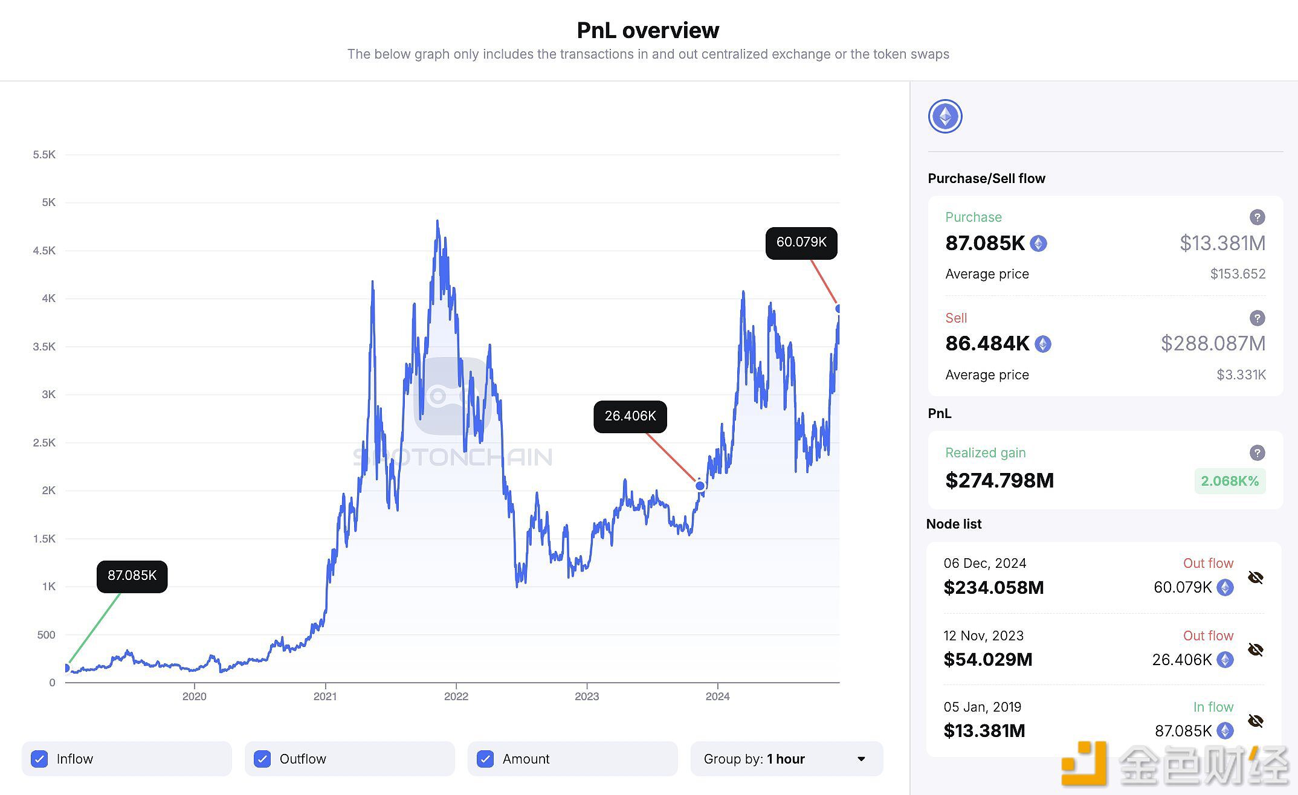Uncheck the Inflow checkbox

tap(39, 759)
